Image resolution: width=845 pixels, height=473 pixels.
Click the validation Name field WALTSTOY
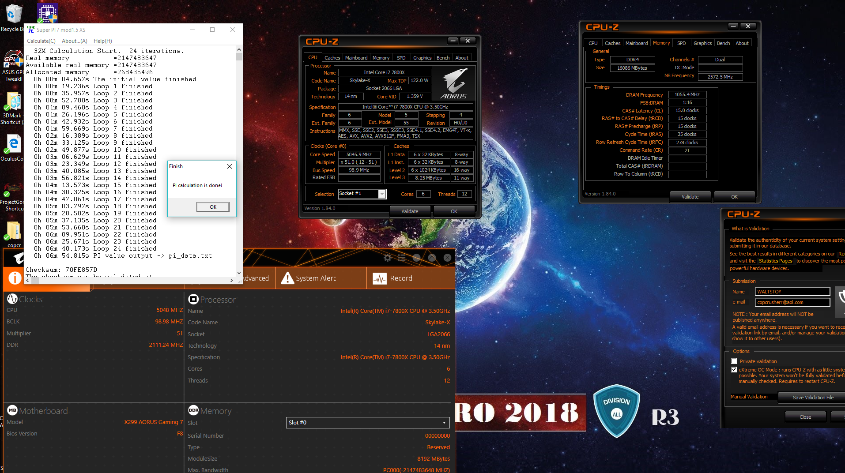point(792,292)
